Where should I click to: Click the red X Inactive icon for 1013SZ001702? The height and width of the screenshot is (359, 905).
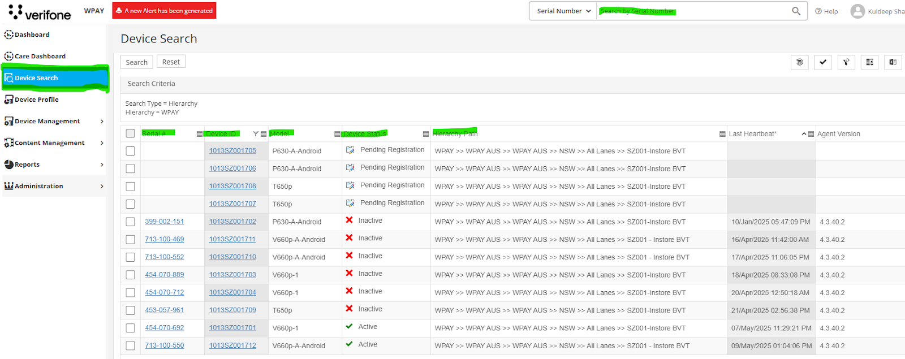click(x=350, y=220)
